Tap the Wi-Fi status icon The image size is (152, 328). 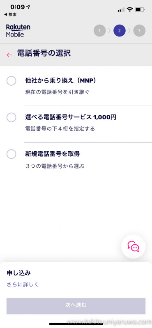(x=130, y=9)
